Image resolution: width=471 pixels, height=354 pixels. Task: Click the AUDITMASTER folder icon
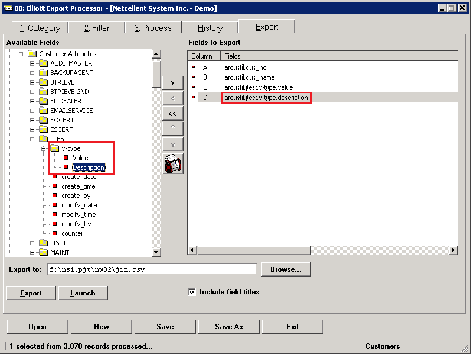click(44, 63)
